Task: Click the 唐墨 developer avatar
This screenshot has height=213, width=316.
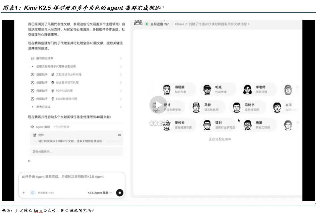Action: pyautogui.click(x=248, y=125)
